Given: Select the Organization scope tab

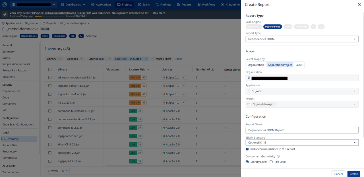Looking at the screenshot, I should 256,65.
